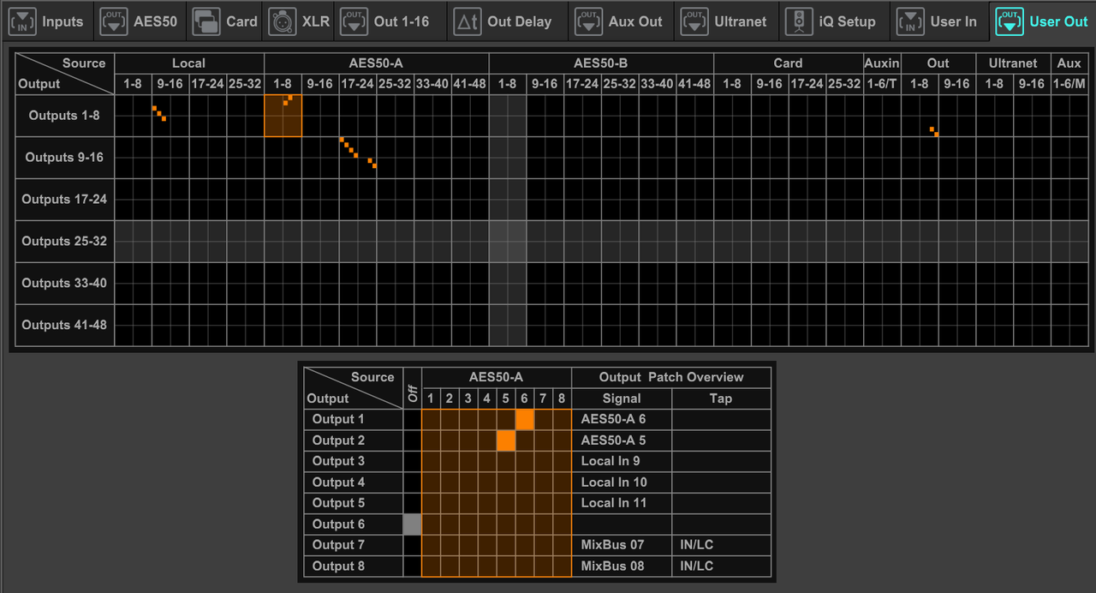Open the iQ Setup tab

[x=833, y=21]
